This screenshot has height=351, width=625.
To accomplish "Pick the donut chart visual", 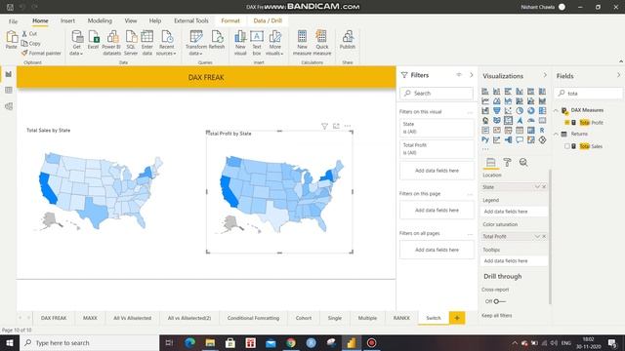I will pyautogui.click(x=531, y=110).
